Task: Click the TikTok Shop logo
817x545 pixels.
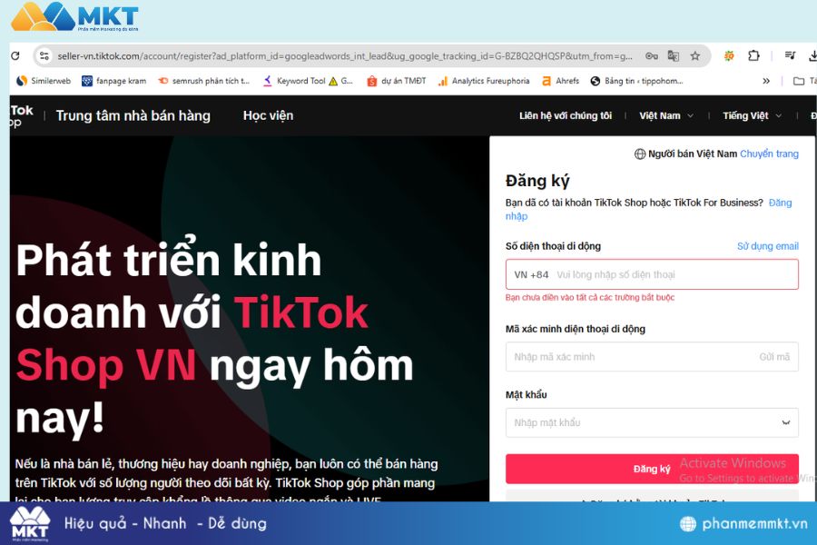Action: click(x=22, y=115)
